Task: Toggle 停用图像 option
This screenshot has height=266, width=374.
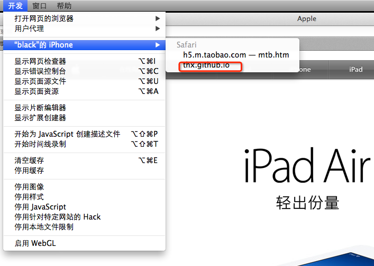Action: [84, 187]
